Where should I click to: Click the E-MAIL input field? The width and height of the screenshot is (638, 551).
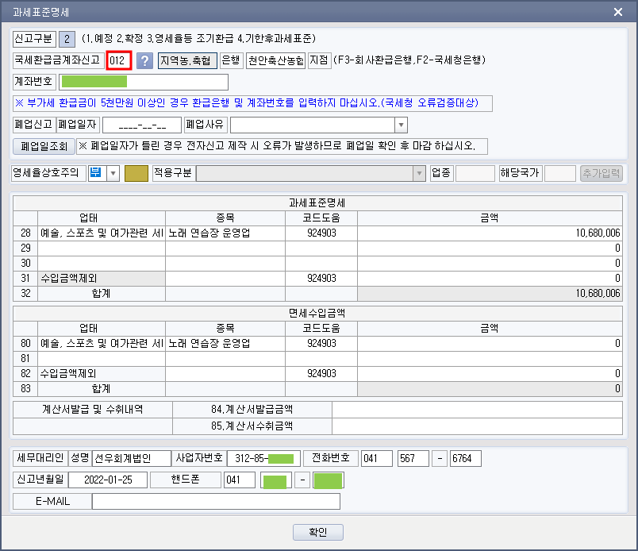tap(215, 501)
